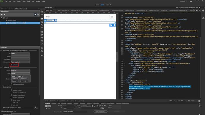Open the View menu

(x=14, y=1)
